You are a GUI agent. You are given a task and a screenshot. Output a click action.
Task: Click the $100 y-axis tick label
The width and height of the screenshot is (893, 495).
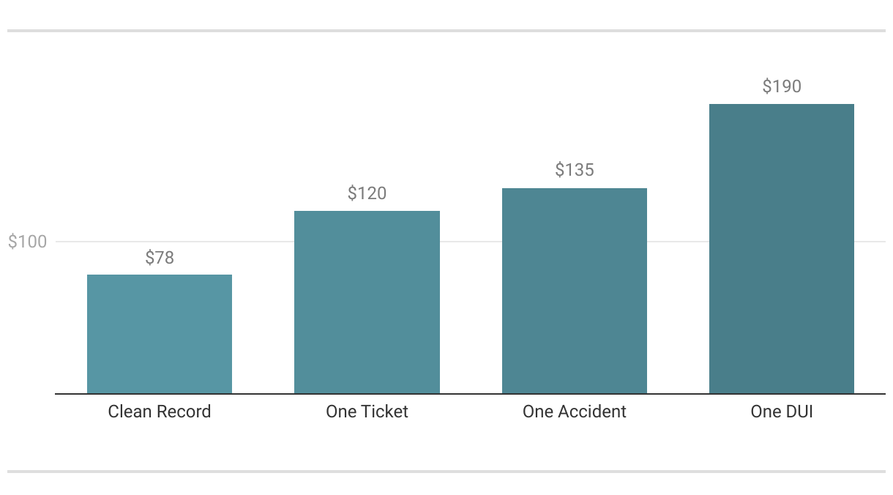point(27,242)
